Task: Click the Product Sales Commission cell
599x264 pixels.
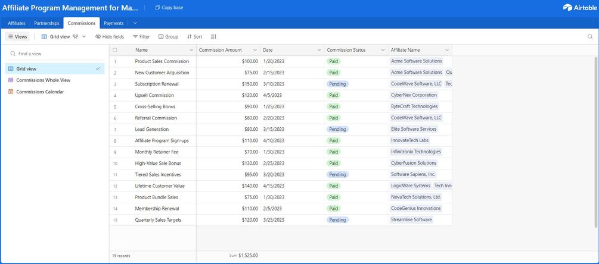Action: [162, 61]
